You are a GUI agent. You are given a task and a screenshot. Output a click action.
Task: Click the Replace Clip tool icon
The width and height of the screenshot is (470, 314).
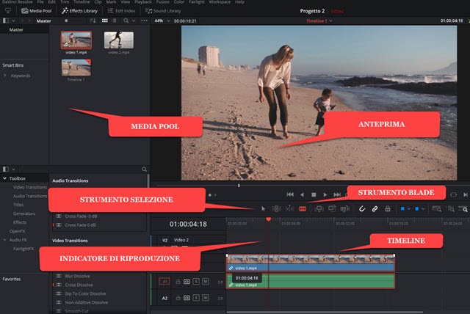345,208
